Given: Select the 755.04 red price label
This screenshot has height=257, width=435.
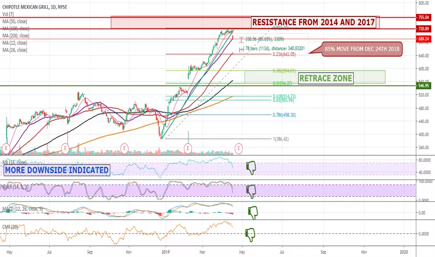Looking at the screenshot, I should [424, 17].
